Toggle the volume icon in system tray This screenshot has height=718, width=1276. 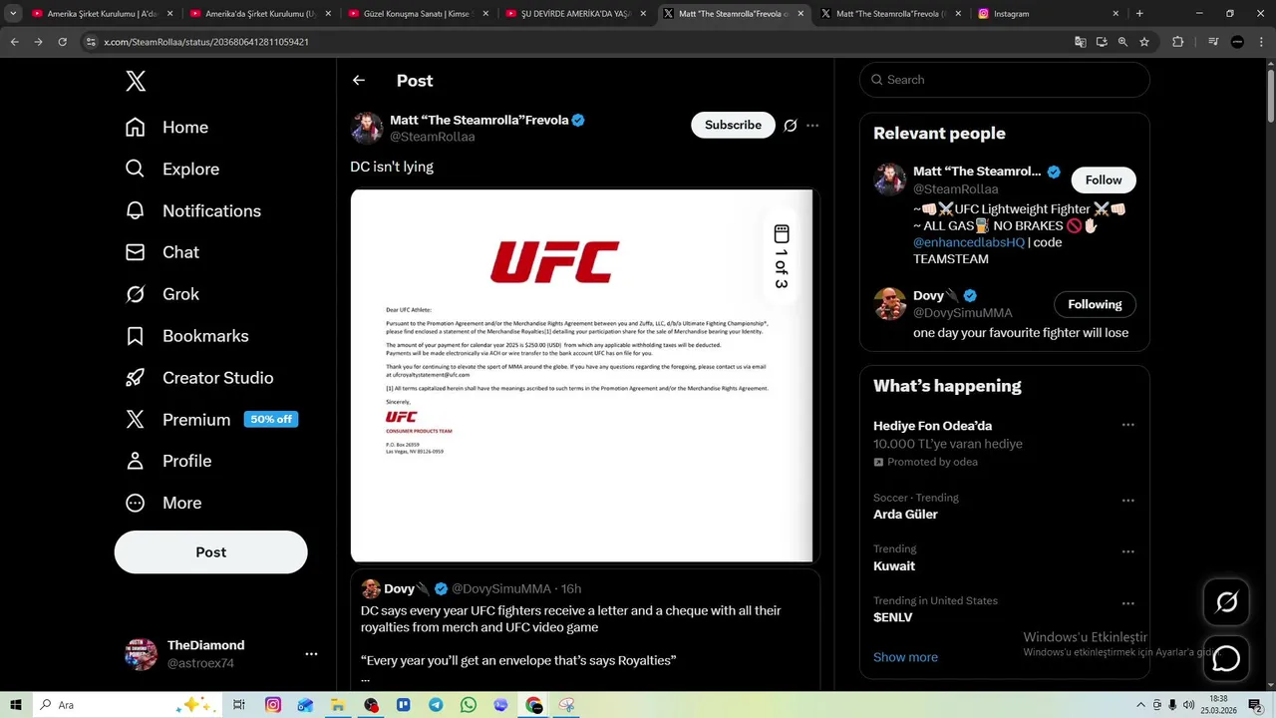(1188, 705)
